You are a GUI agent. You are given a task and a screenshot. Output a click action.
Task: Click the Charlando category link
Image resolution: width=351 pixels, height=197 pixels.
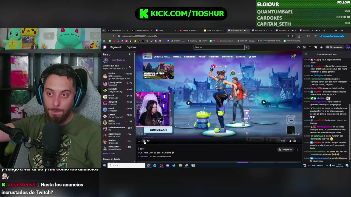(x=143, y=157)
